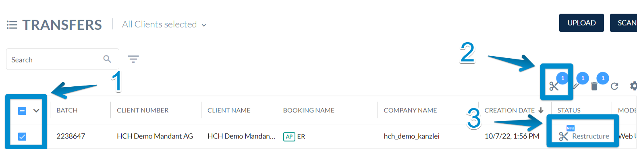This screenshot has height=149, width=637.
Task: Click the refresh icon in toolbar
Action: [x=614, y=86]
